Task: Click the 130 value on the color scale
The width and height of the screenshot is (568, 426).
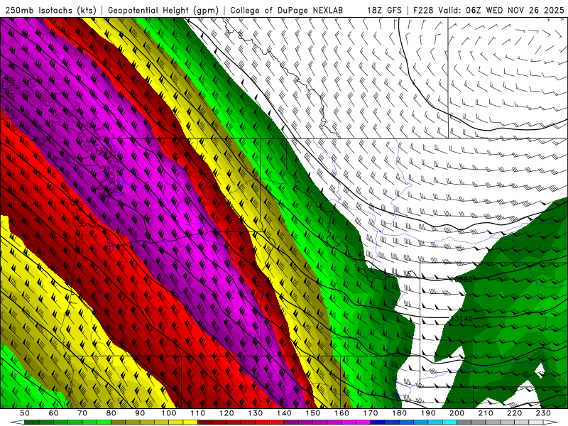Action: coord(256,413)
